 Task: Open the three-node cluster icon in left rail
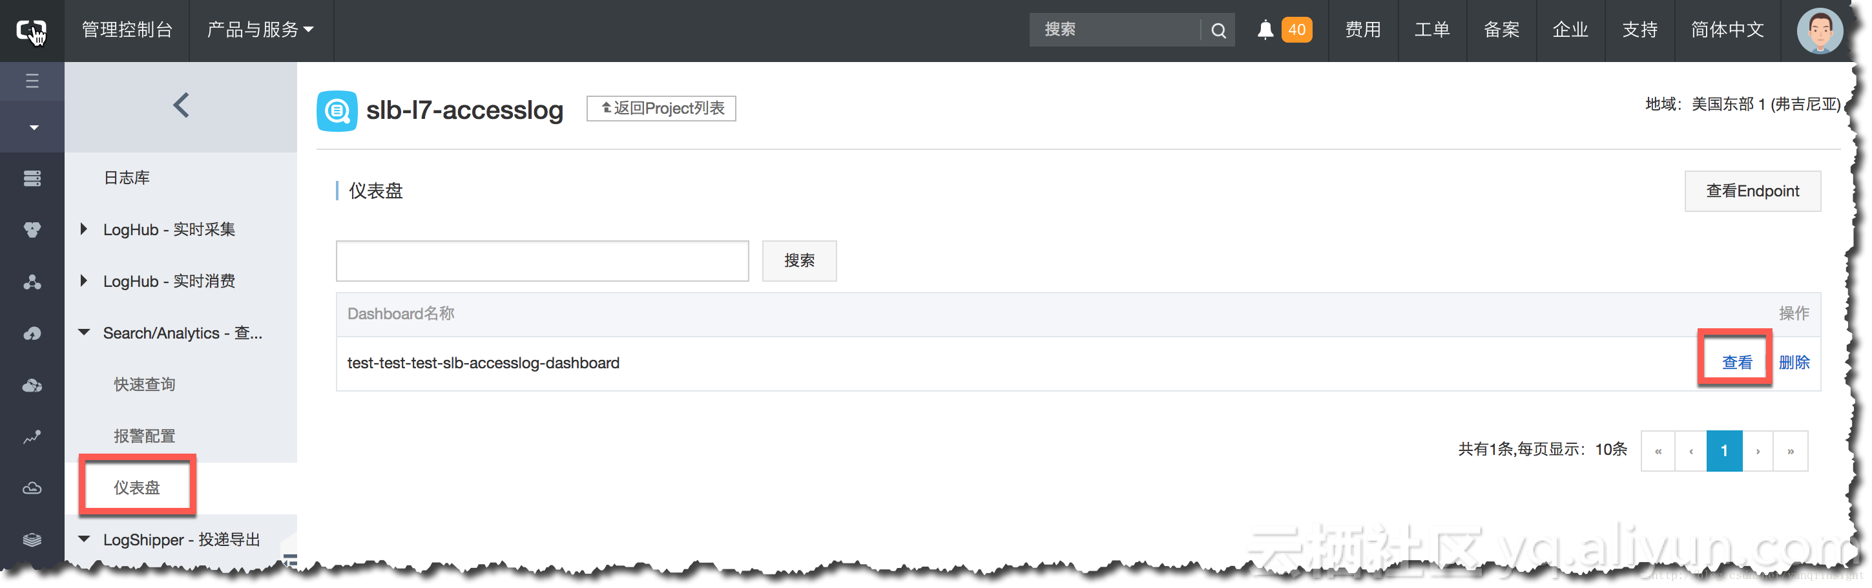coord(32,282)
